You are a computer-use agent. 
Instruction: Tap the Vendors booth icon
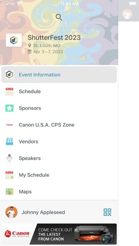pos(10,141)
